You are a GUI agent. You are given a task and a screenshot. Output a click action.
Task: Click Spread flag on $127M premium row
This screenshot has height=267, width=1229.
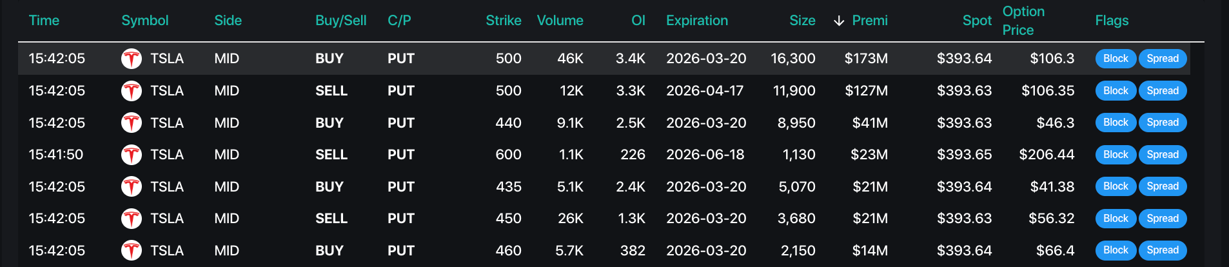(1163, 91)
